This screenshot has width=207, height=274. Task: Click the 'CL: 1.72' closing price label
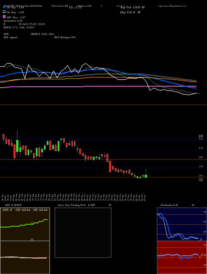pyautogui.click(x=75, y=7)
